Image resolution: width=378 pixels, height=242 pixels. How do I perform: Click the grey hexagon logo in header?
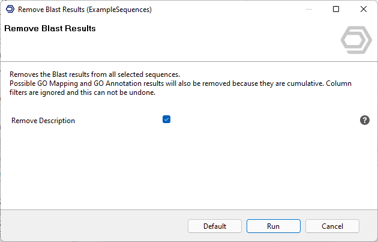pyautogui.click(x=356, y=40)
